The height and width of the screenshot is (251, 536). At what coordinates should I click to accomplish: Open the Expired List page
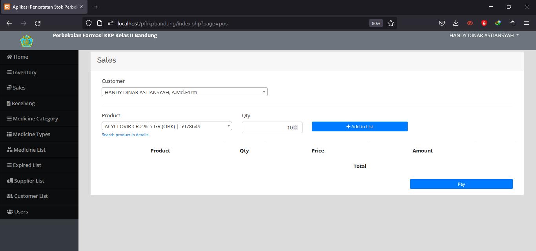click(x=39, y=165)
